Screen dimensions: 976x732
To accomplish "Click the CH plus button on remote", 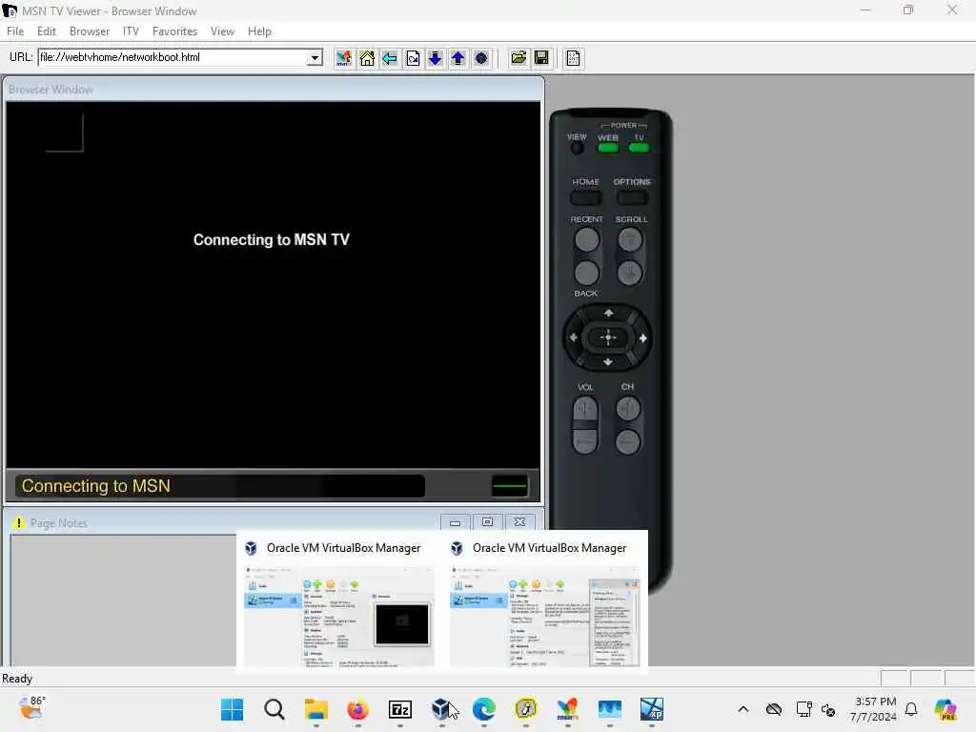I will click(627, 409).
